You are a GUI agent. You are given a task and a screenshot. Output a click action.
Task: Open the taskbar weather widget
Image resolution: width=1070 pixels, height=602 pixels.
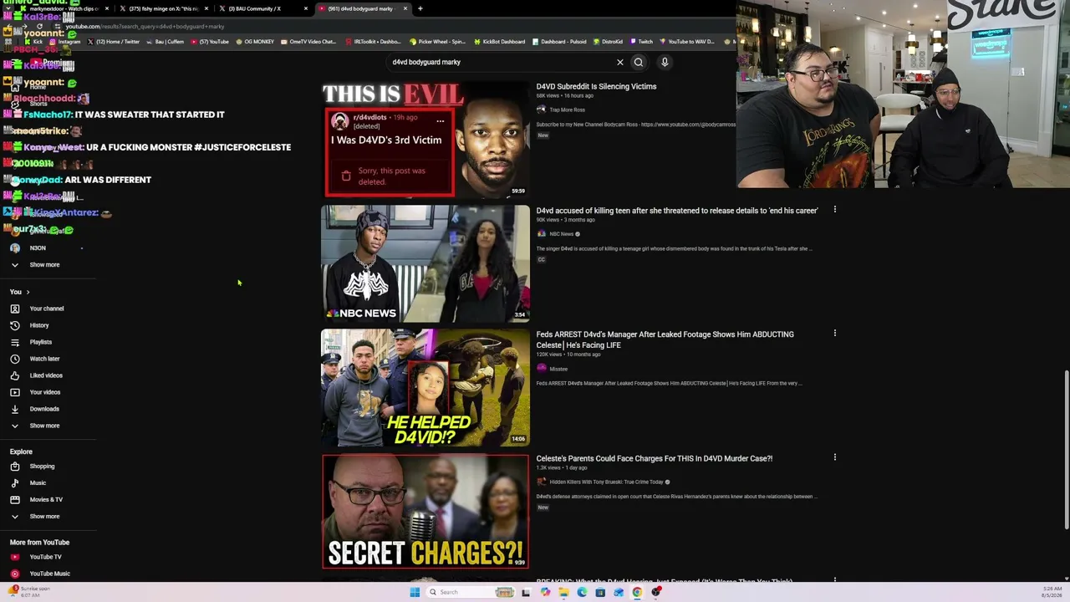28,591
